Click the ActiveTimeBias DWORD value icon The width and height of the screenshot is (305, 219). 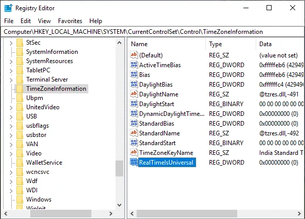[x=134, y=65]
